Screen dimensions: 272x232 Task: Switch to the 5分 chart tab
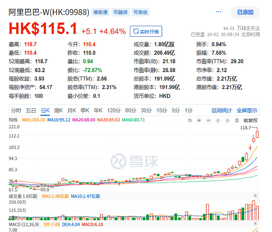coord(176,110)
